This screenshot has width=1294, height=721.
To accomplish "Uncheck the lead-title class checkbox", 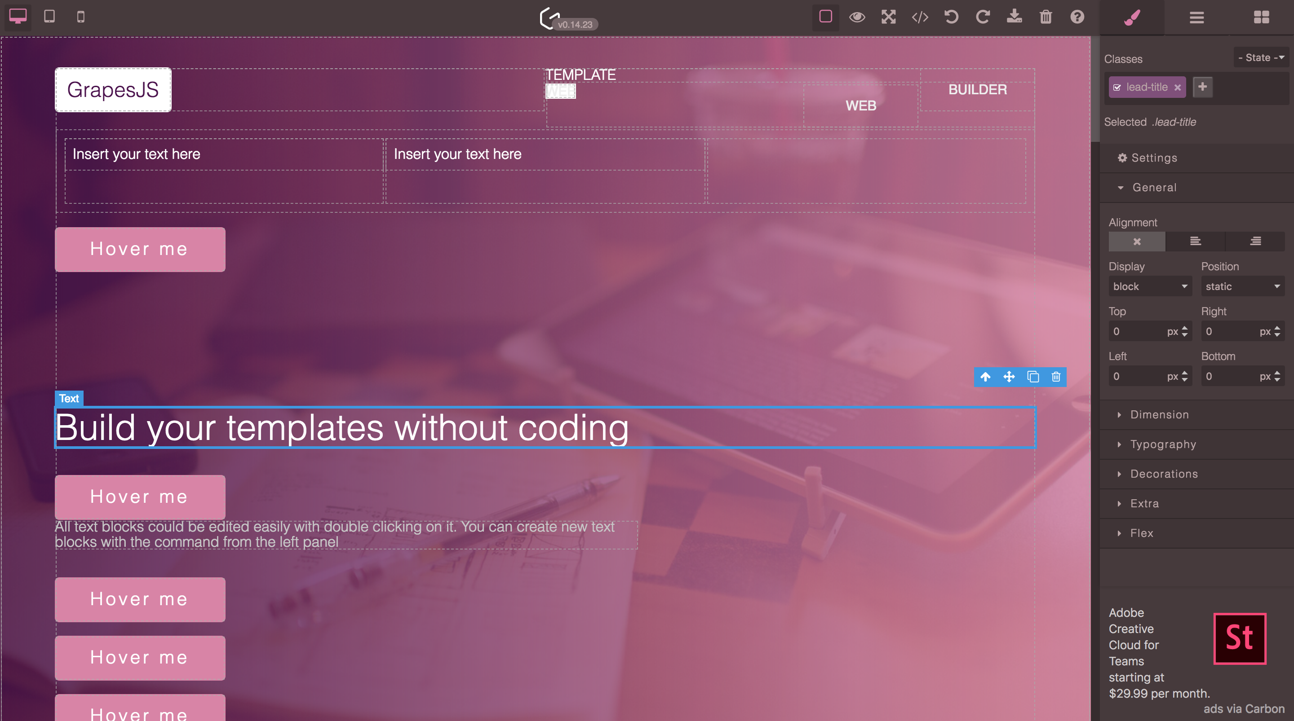I will pyautogui.click(x=1117, y=88).
